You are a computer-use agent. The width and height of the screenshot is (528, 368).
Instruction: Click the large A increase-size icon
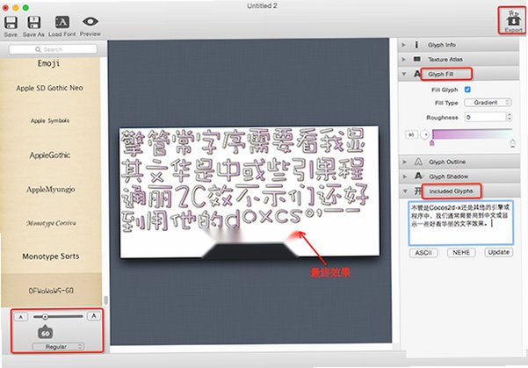click(x=94, y=316)
